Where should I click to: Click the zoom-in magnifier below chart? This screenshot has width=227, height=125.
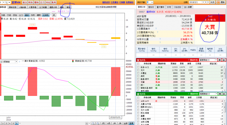98,123
